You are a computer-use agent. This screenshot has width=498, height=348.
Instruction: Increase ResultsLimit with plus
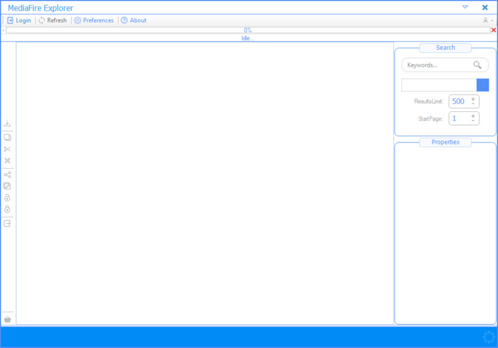click(473, 99)
